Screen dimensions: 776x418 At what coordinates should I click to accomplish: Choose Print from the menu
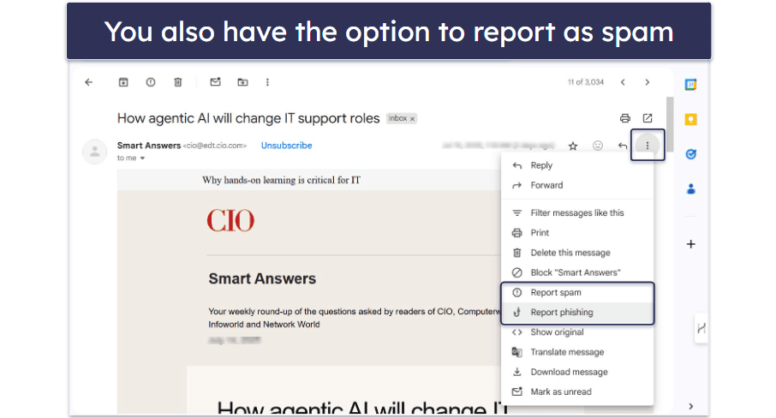click(577, 232)
